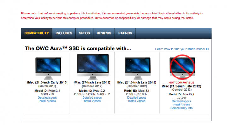Open the SPECS tab
This screenshot has width=227, height=125.
[84, 33]
